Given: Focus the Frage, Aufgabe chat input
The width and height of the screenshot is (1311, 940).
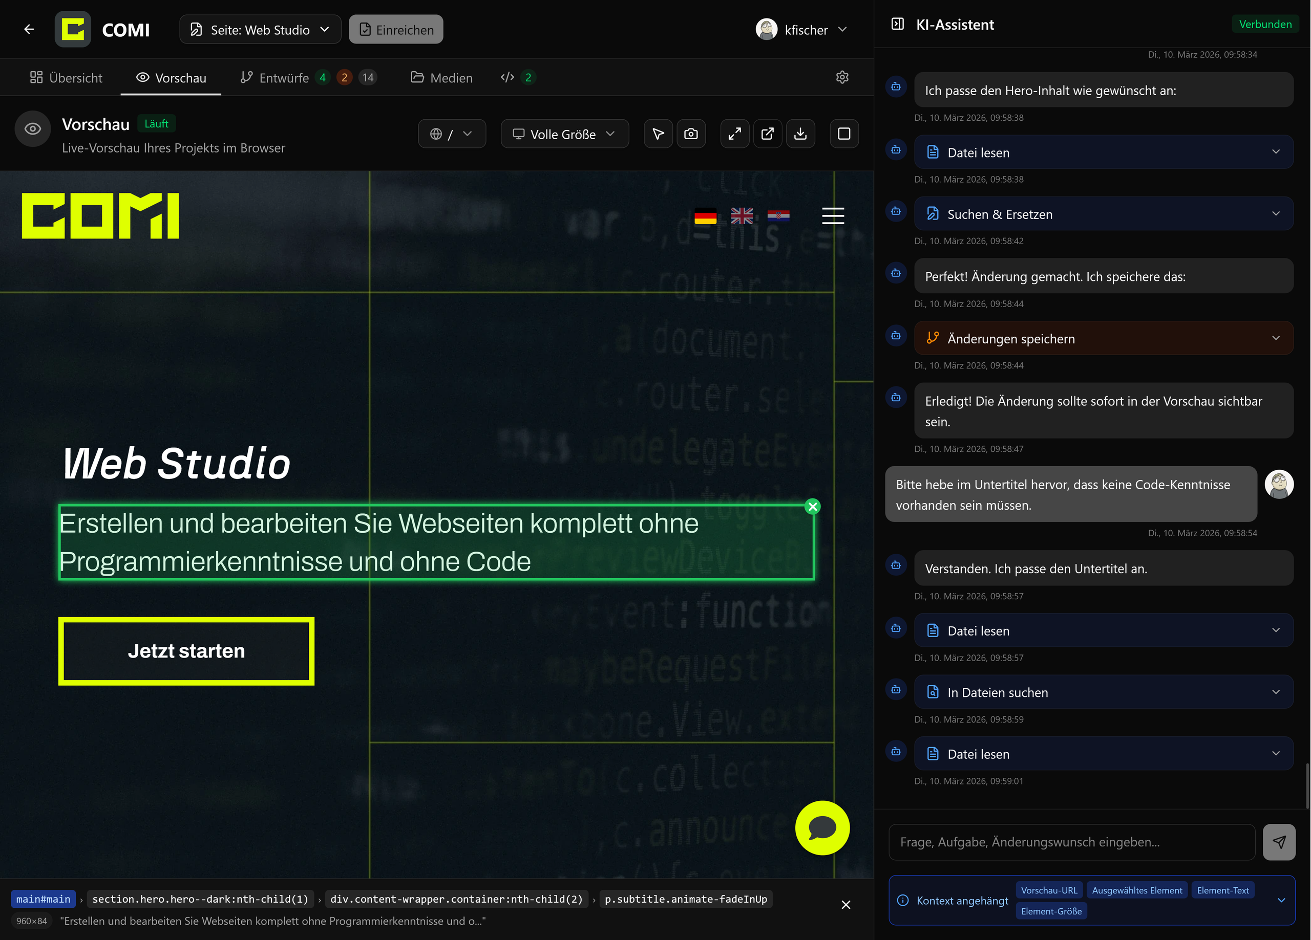Looking at the screenshot, I should click(1072, 842).
